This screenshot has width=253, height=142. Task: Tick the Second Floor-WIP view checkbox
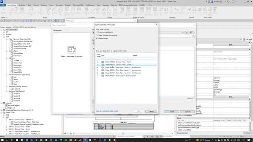(x=11, y=49)
